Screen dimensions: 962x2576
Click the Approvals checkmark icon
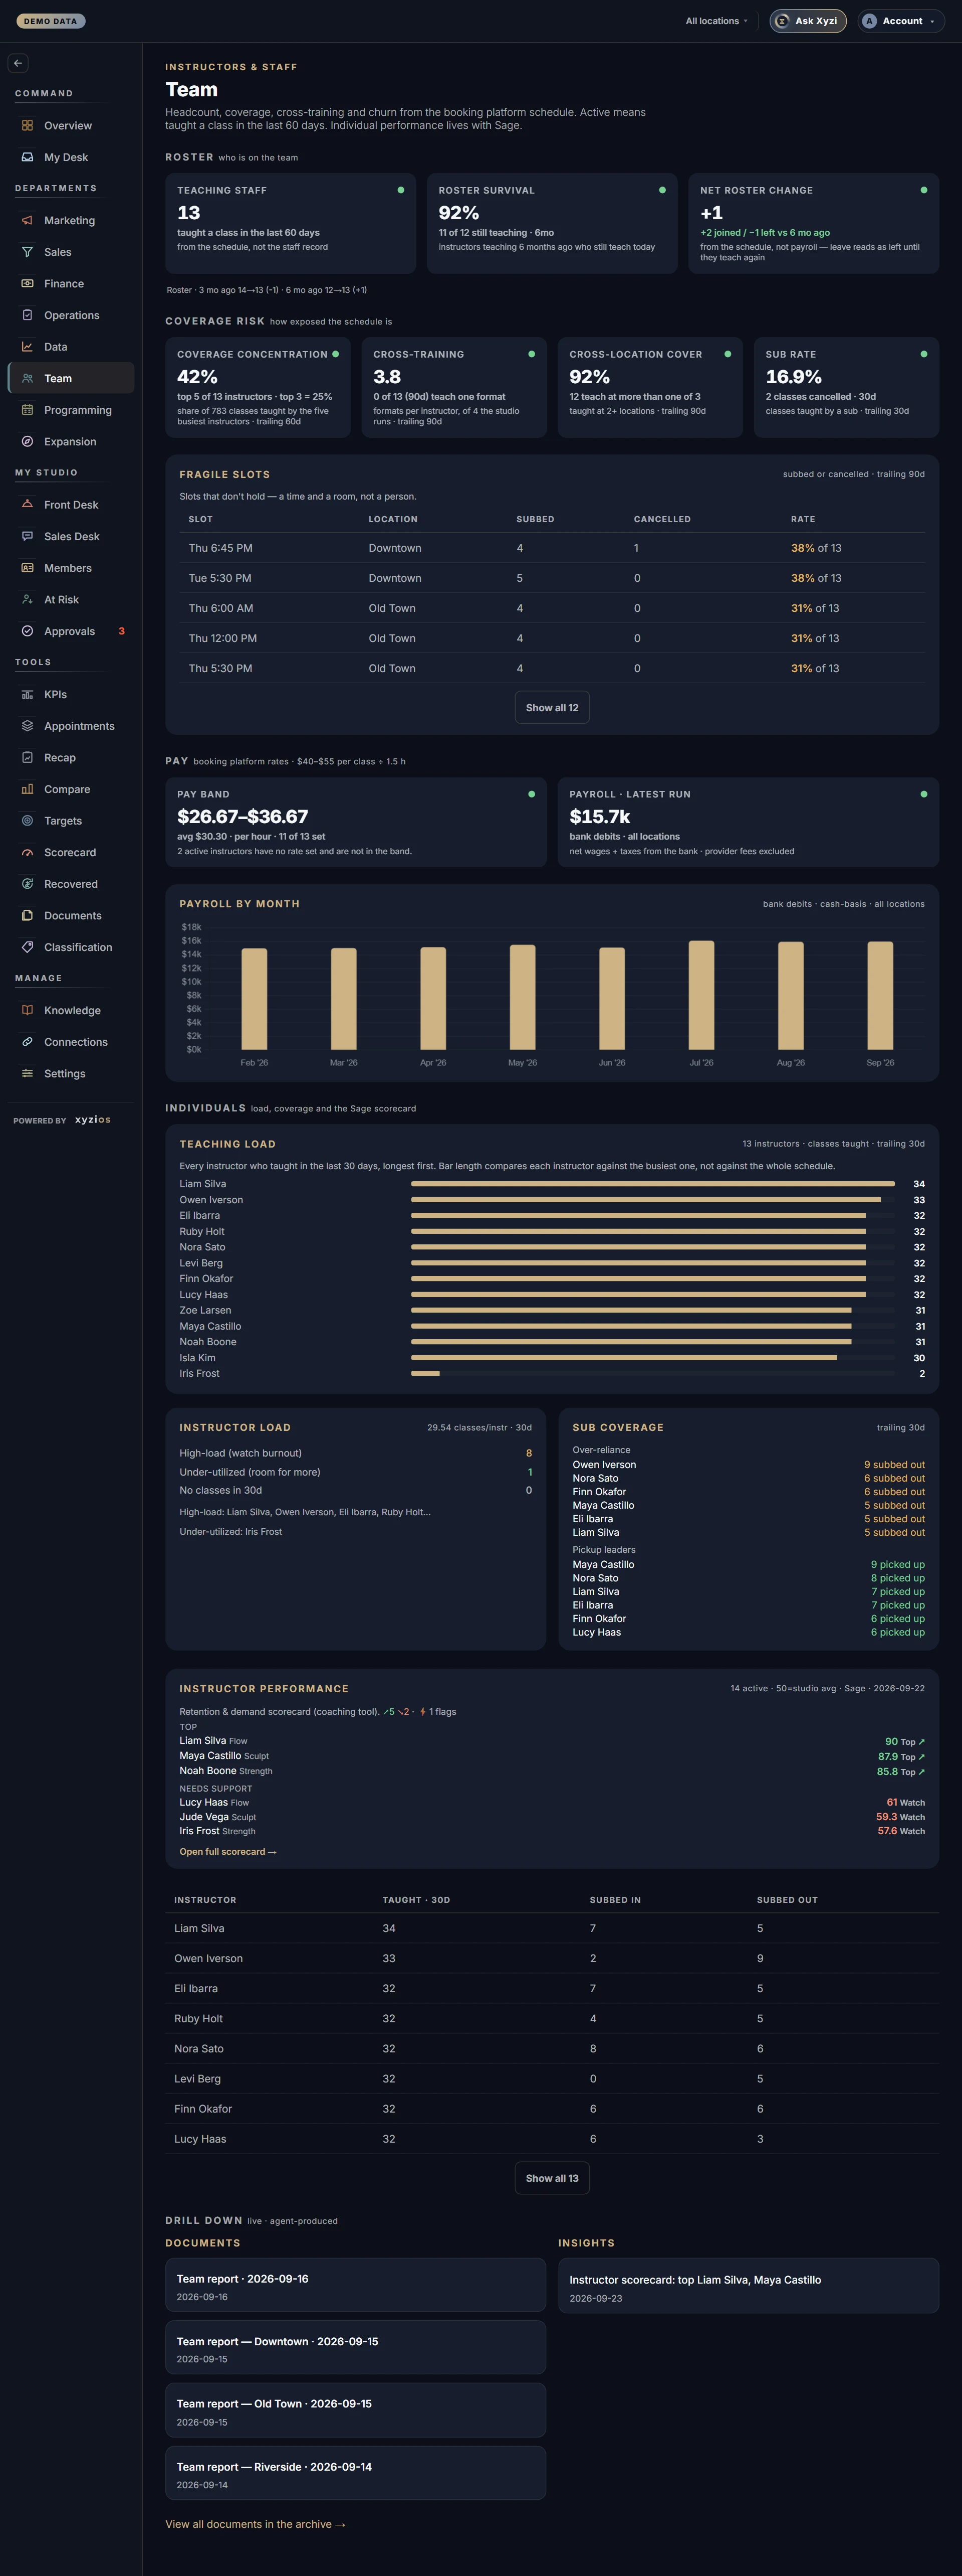click(27, 631)
